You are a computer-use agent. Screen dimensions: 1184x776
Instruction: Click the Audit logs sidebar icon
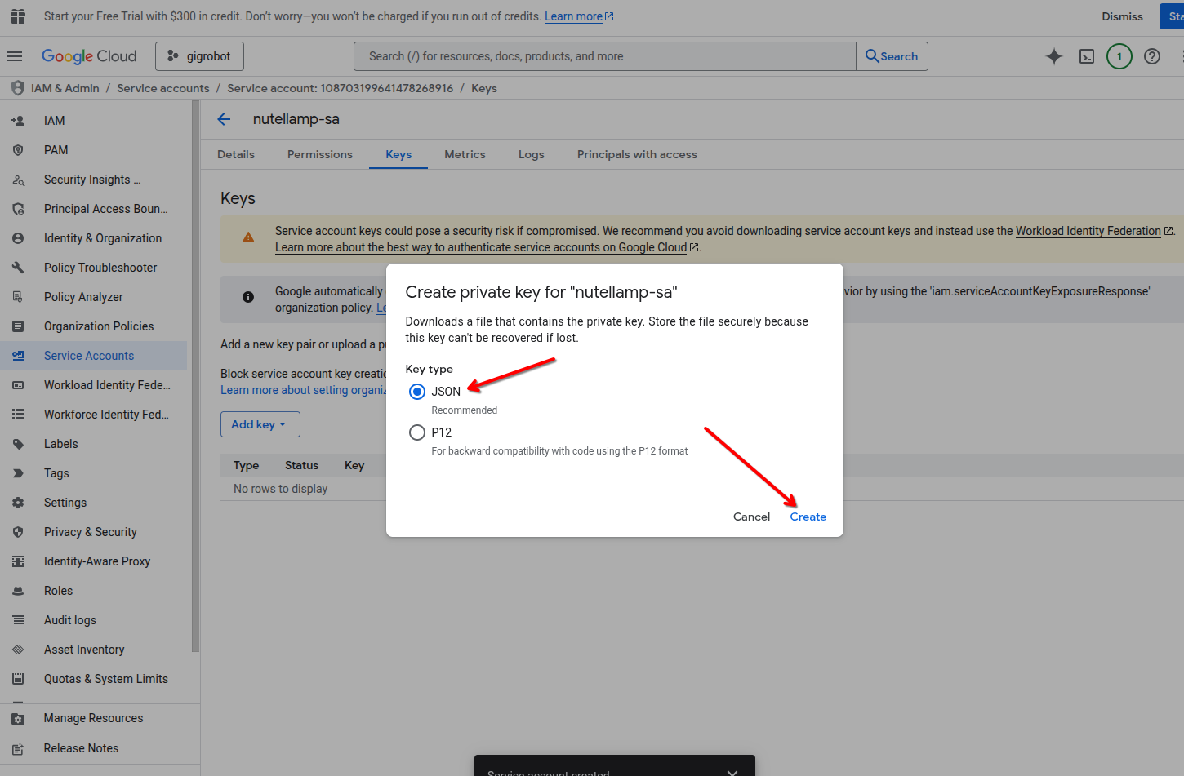pos(18,620)
